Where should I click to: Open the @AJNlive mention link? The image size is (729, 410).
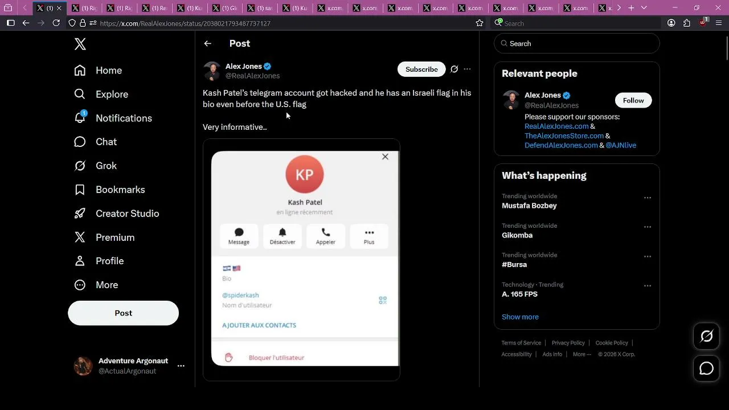pos(621,145)
